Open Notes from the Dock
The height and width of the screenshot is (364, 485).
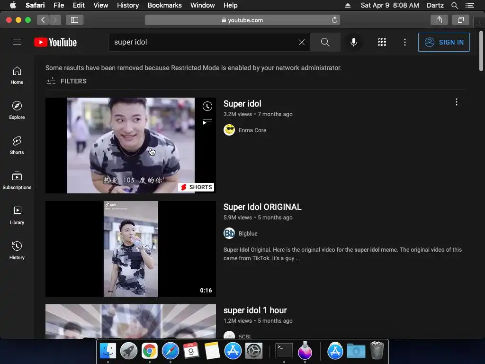pyautogui.click(x=212, y=351)
